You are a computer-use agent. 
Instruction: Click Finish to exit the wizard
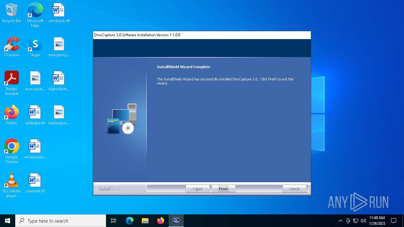click(223, 189)
